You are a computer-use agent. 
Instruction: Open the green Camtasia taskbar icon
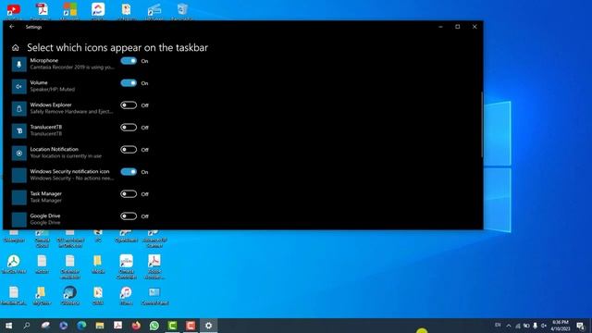pos(172,326)
